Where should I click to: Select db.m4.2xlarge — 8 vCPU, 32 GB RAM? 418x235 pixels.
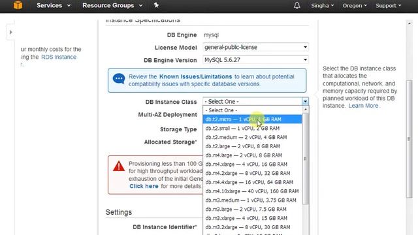coord(253,173)
